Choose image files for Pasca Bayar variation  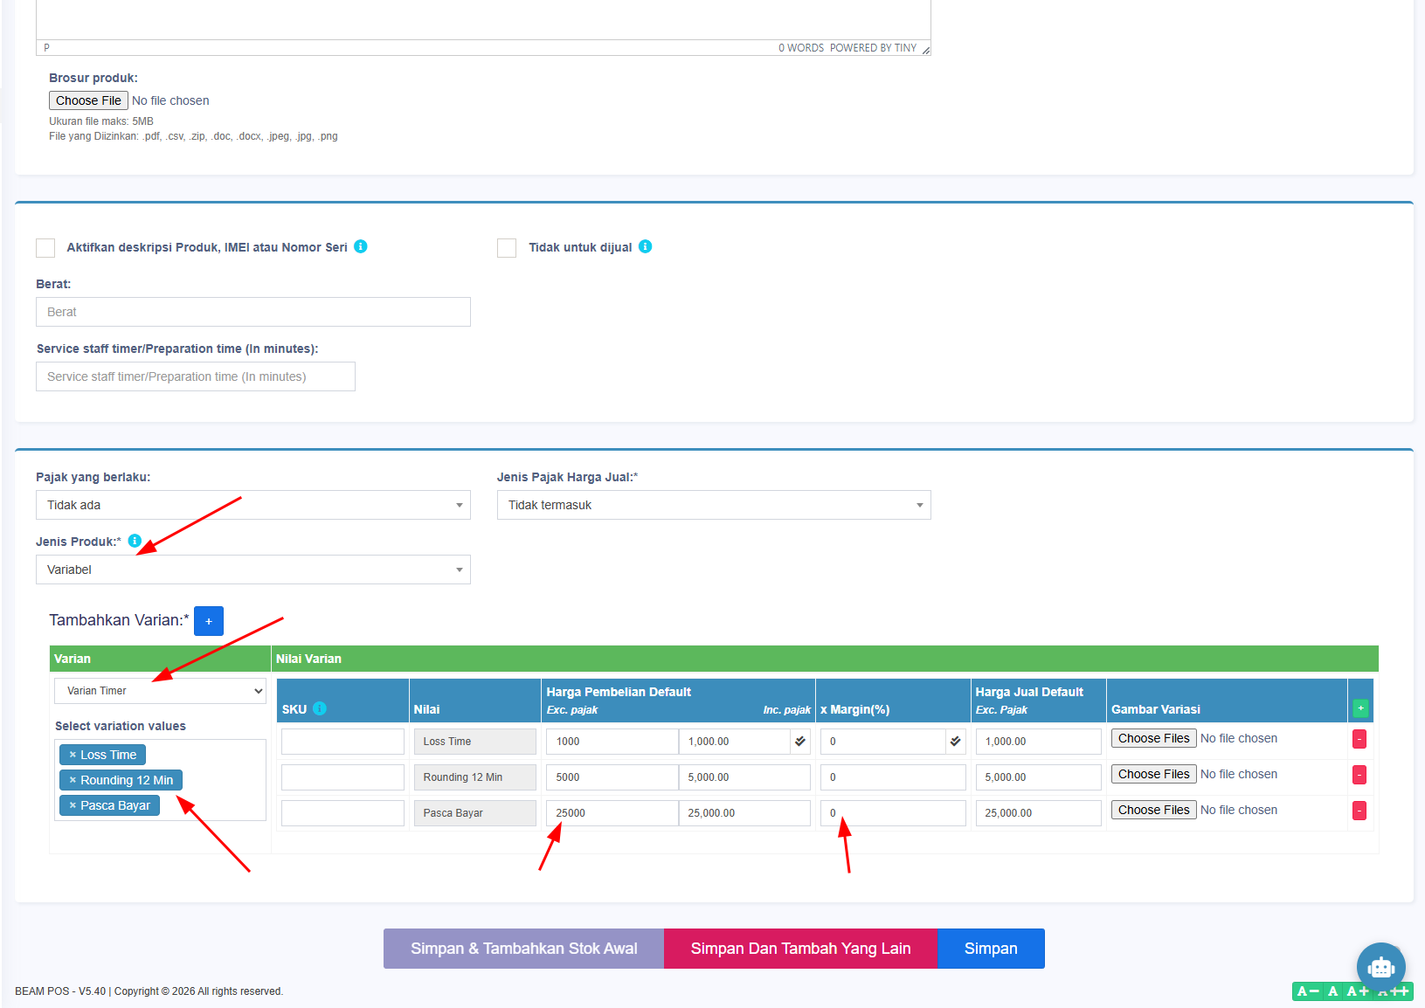(1153, 810)
